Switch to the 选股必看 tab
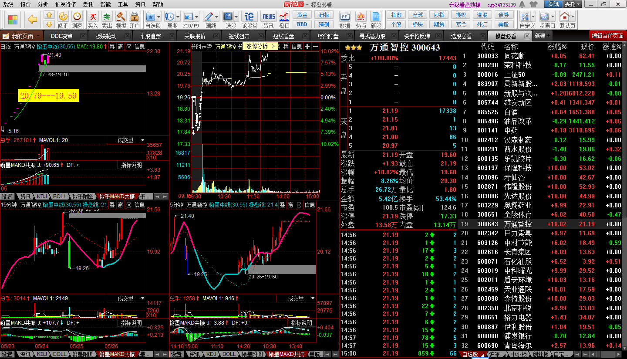 pyautogui.click(x=461, y=36)
